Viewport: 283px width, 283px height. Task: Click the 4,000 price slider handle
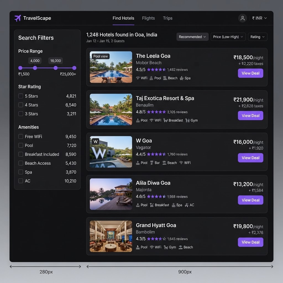(x=35, y=68)
